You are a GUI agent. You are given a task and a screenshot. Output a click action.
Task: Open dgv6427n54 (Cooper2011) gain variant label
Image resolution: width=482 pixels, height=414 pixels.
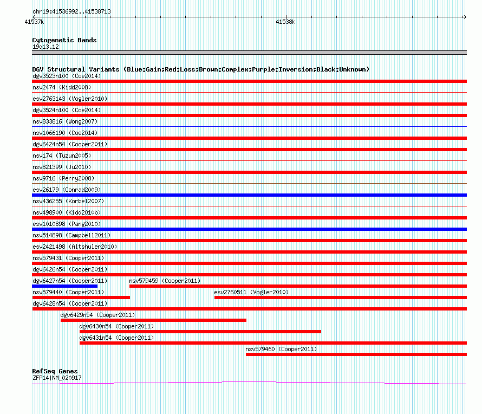pyautogui.click(x=70, y=281)
